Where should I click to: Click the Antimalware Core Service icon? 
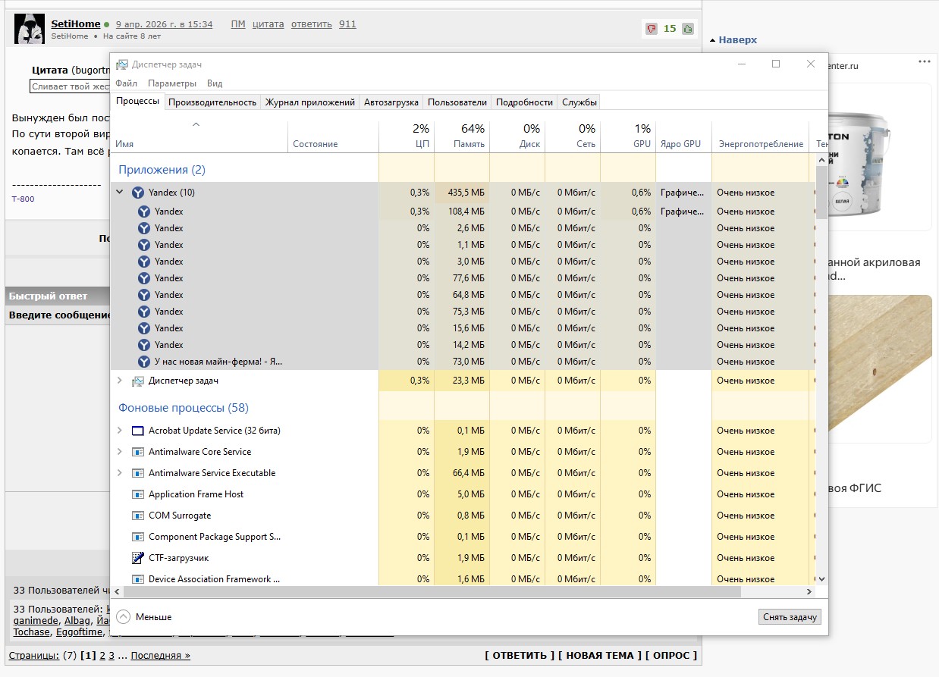(137, 452)
